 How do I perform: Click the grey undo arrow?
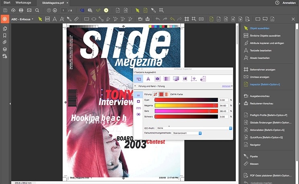[x=158, y=19]
